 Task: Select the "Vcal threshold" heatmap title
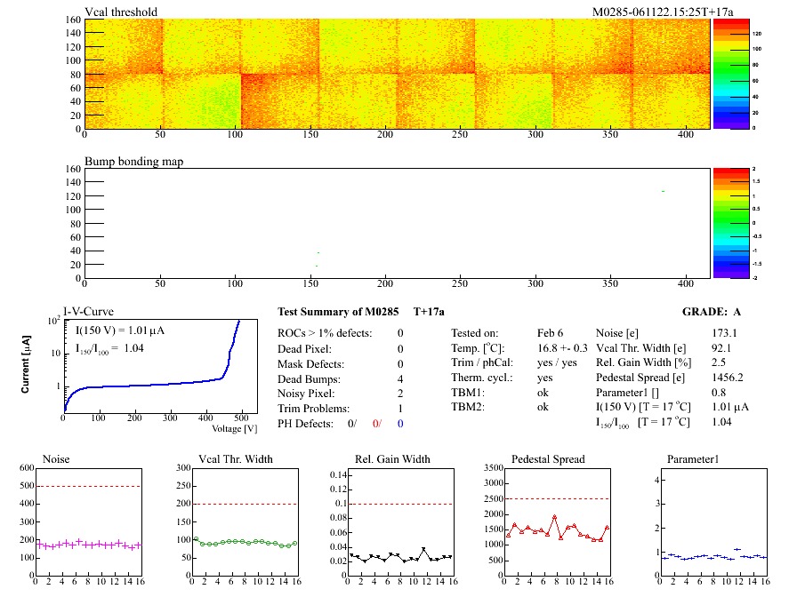[121, 12]
